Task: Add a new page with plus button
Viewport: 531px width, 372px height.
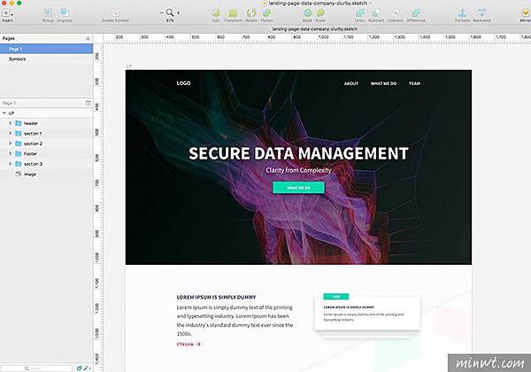Action: point(88,39)
